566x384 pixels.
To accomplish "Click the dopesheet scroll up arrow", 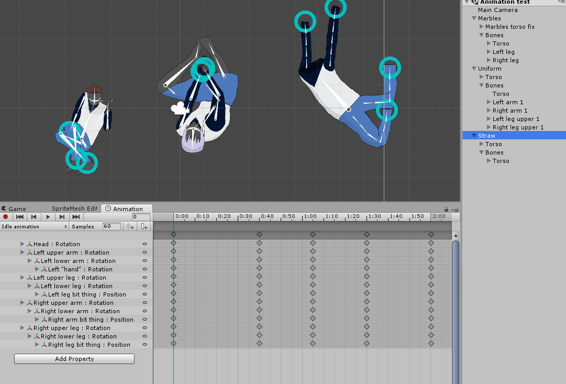I will pyautogui.click(x=456, y=235).
